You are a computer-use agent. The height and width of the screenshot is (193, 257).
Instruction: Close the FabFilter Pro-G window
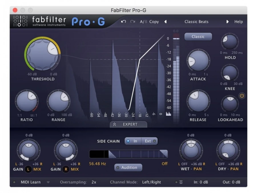pyautogui.click(x=15, y=10)
